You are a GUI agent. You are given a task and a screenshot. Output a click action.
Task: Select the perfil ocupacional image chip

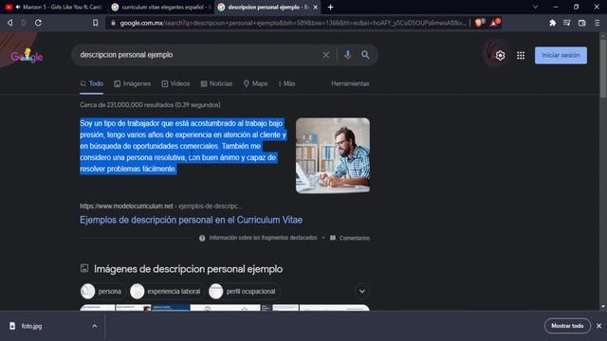[243, 291]
